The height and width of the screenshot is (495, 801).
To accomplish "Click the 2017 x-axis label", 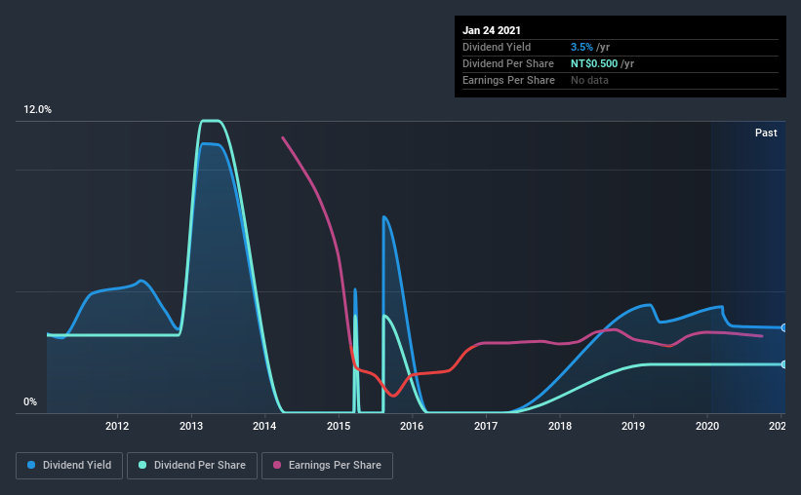I will (486, 426).
